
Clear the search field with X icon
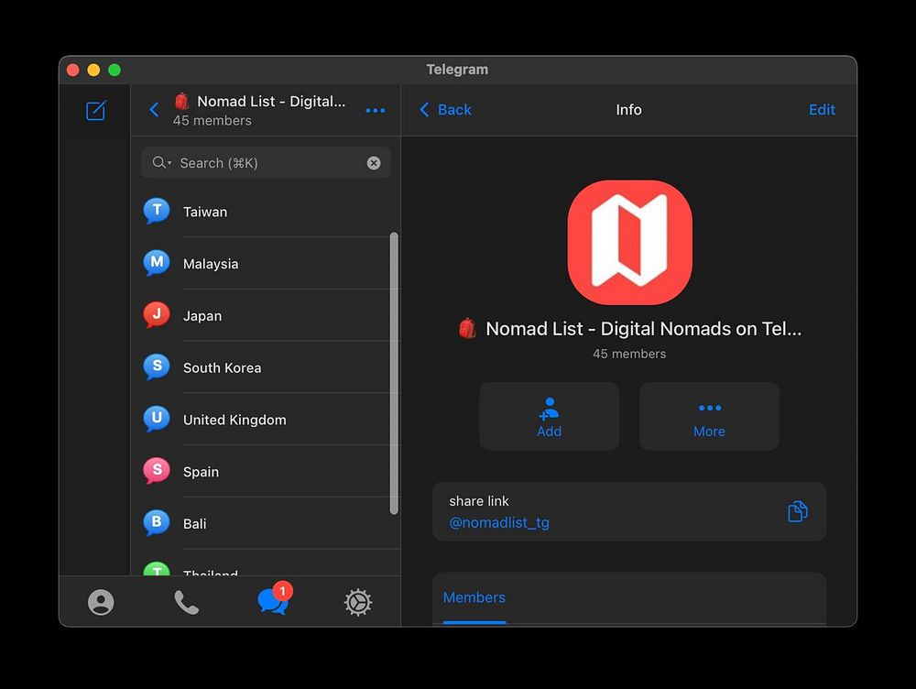(374, 163)
